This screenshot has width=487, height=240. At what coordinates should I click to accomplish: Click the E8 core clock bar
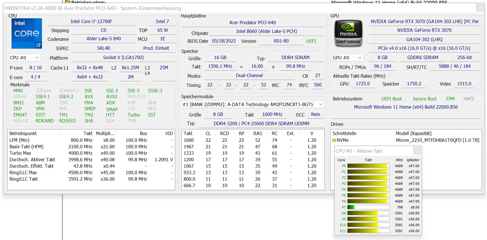coord(368,213)
